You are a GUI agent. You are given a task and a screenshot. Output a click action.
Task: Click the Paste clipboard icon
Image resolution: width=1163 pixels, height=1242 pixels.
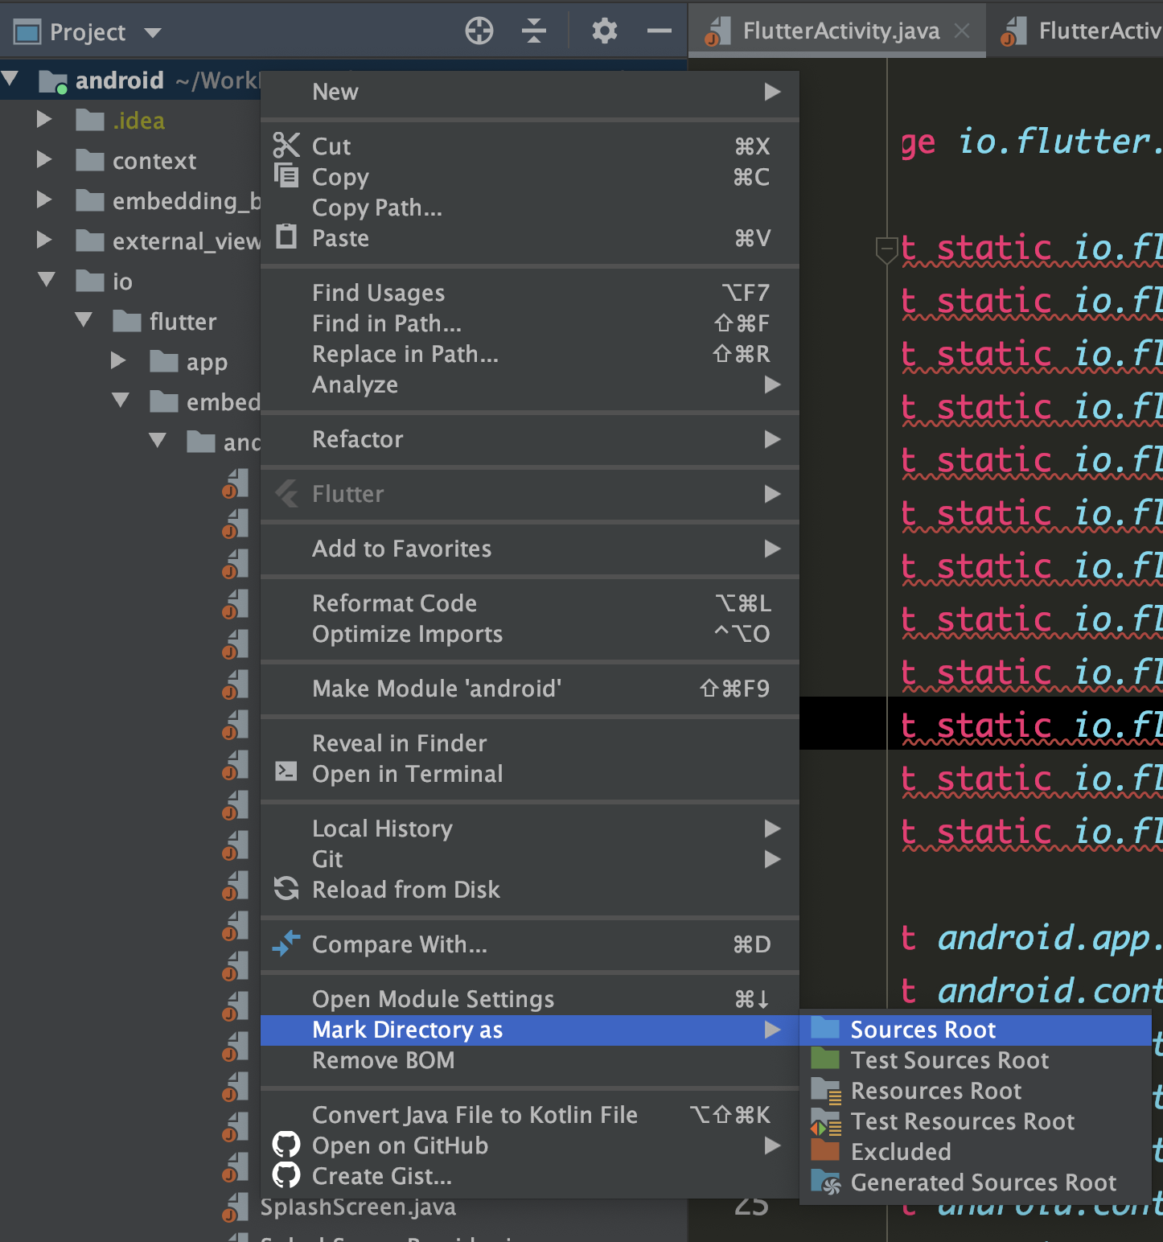coord(286,237)
